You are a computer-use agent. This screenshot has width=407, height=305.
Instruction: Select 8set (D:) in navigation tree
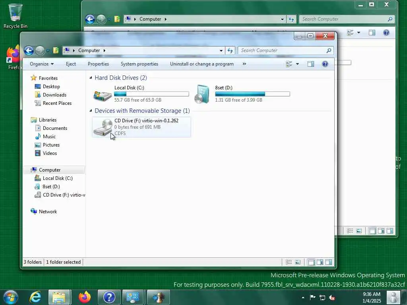pos(51,187)
